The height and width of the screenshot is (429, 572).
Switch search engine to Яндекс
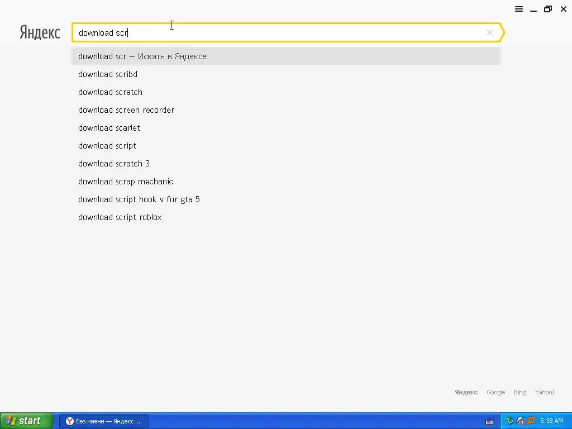click(466, 392)
